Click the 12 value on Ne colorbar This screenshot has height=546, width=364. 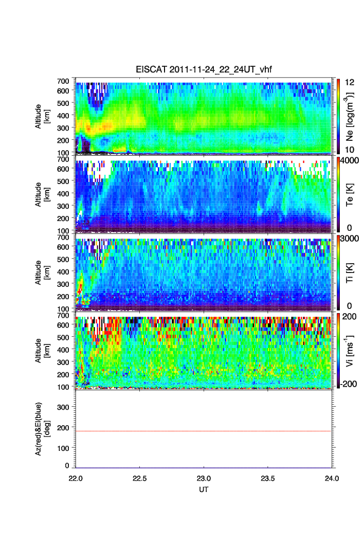tap(350, 82)
